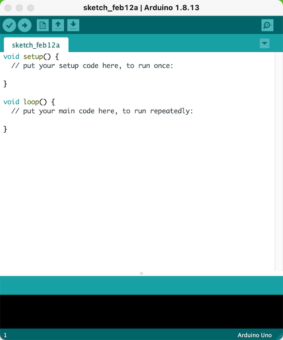Click the 'Arduino Uno' board status text
The height and width of the screenshot is (340, 283).
(254, 335)
